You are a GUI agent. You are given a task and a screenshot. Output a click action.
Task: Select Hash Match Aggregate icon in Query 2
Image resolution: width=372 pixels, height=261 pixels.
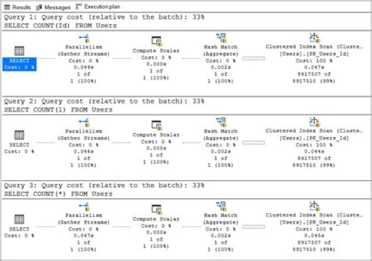point(221,122)
